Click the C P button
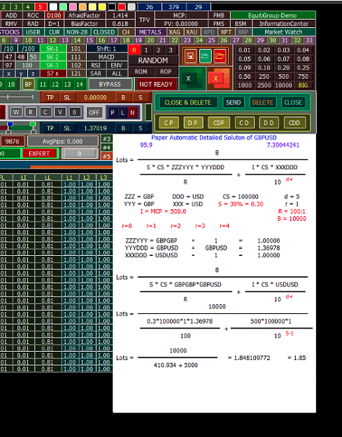342x437 pixels. click(x=169, y=123)
